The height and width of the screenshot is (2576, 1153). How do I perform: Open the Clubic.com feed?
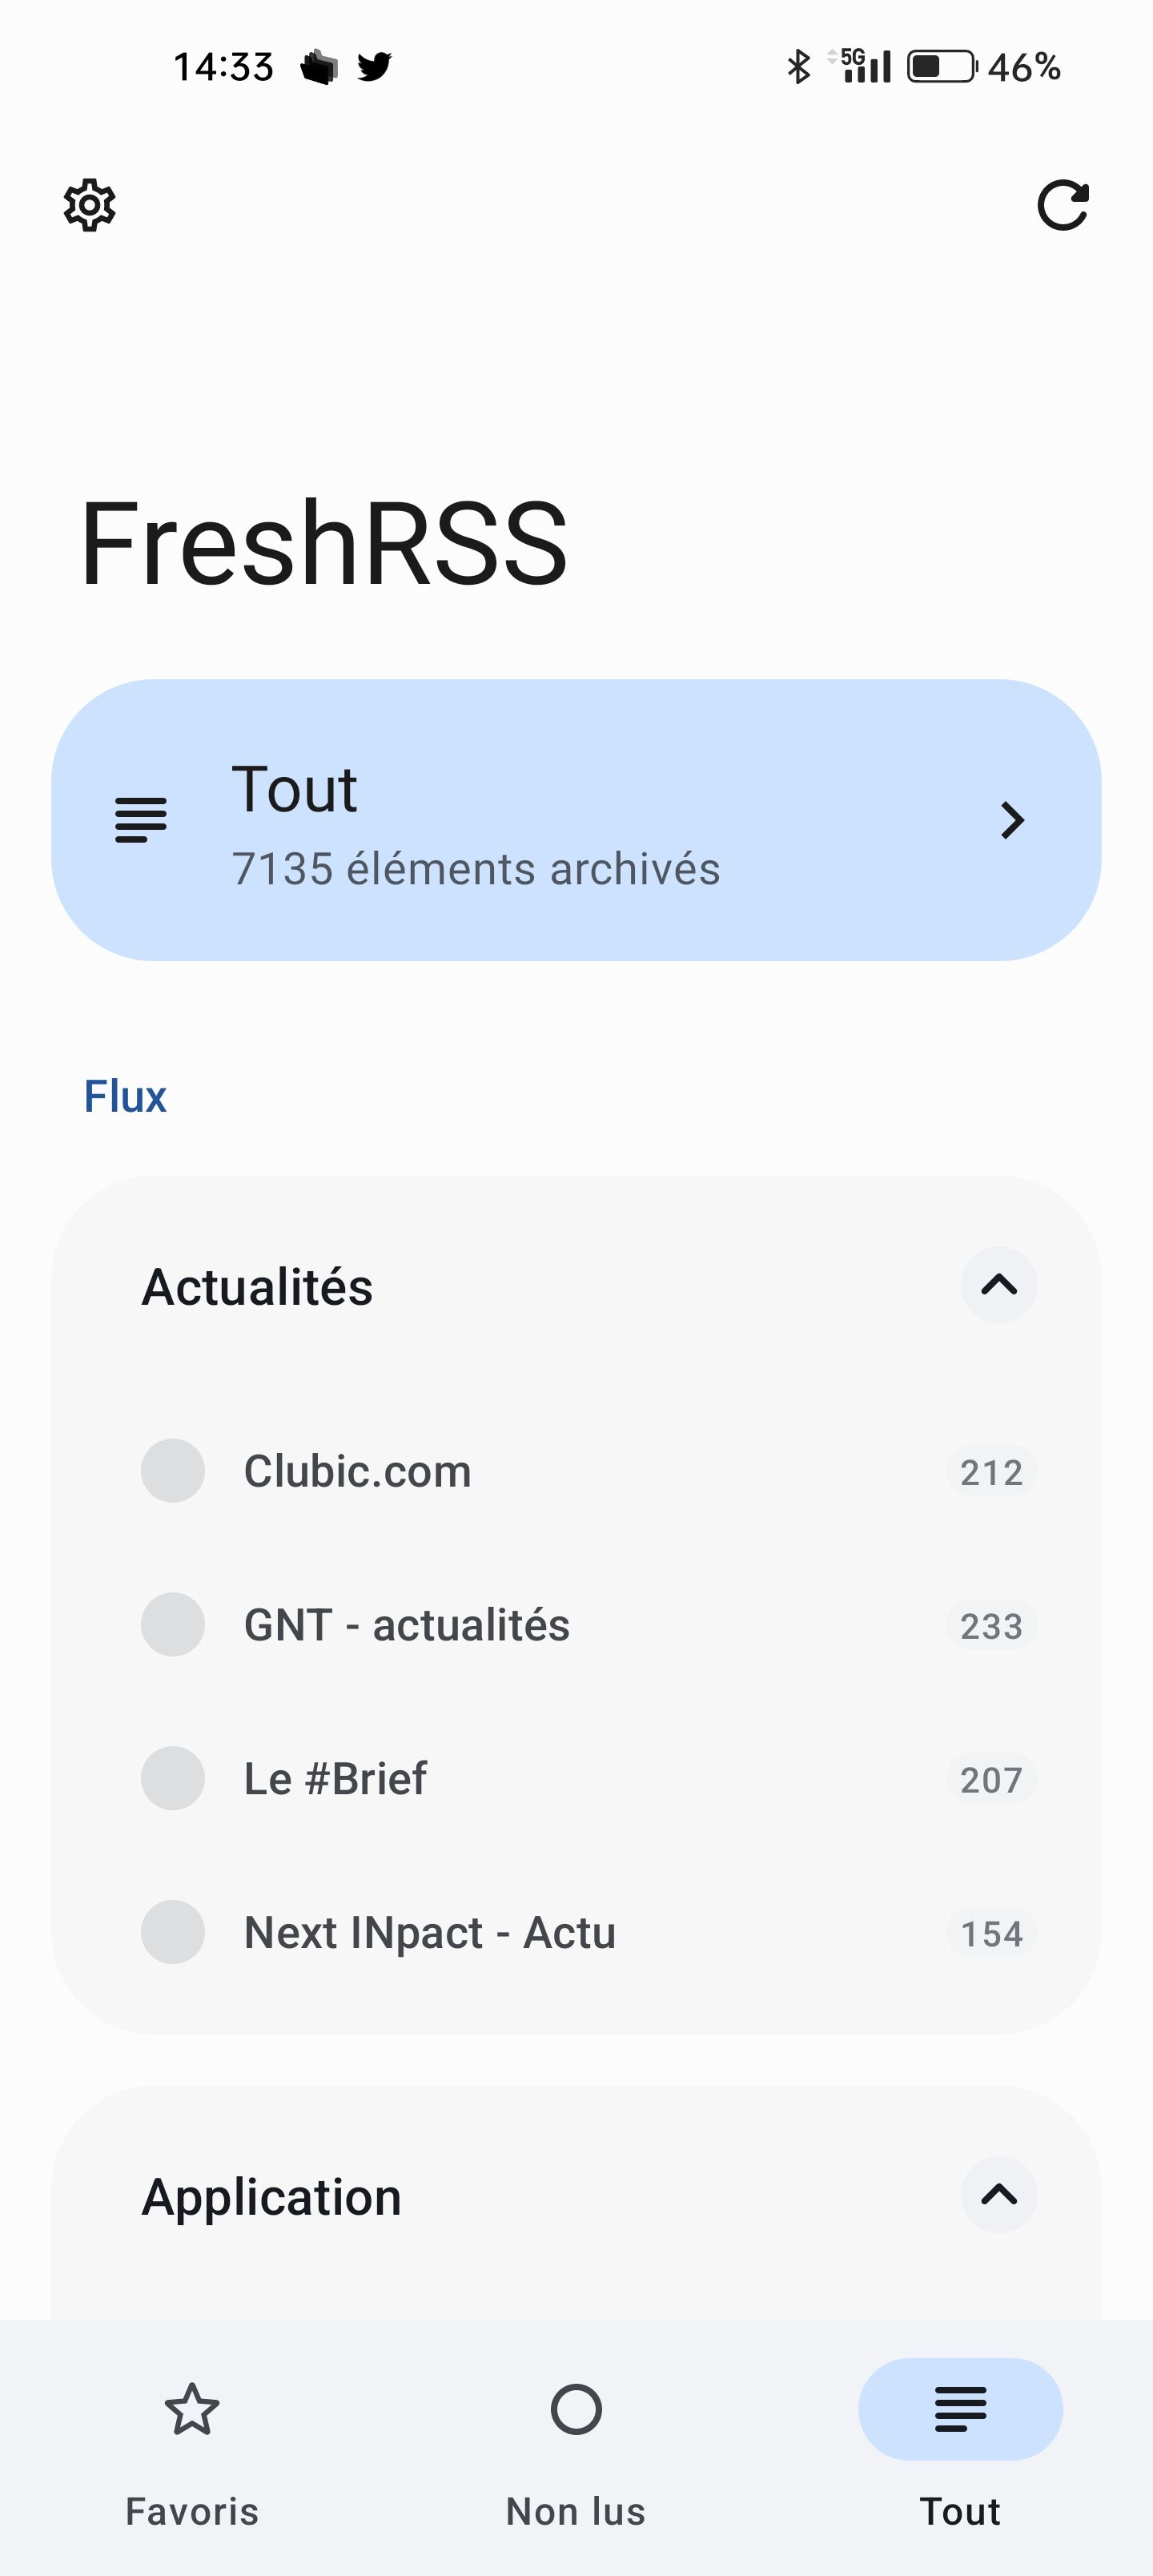358,1472
